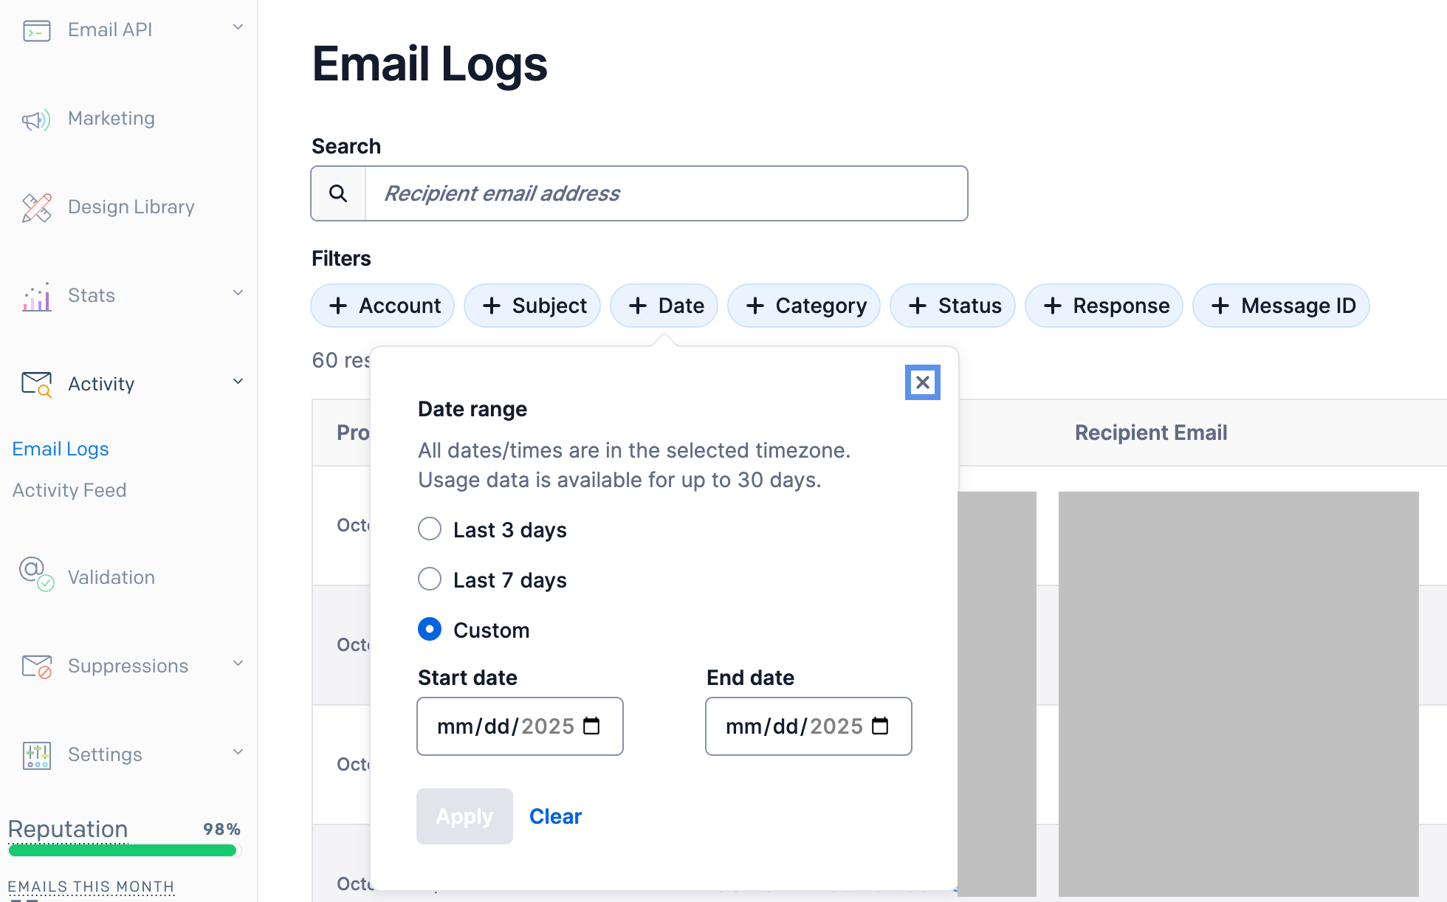Open the Activity Feed page
The width and height of the screenshot is (1447, 902).
tap(69, 490)
